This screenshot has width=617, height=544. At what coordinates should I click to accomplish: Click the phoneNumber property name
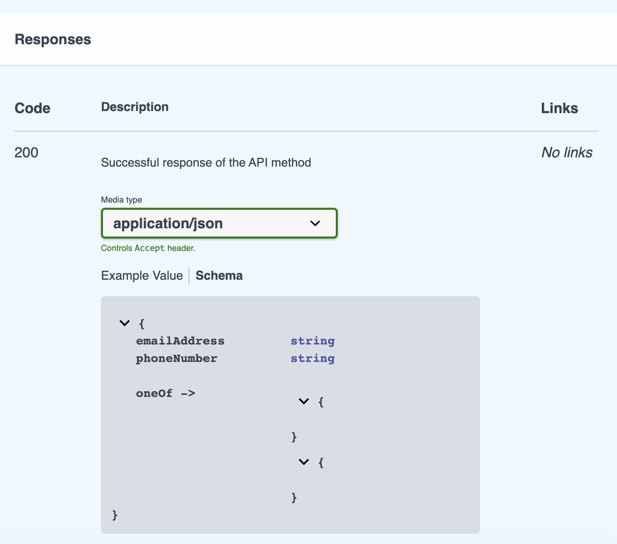tap(176, 358)
